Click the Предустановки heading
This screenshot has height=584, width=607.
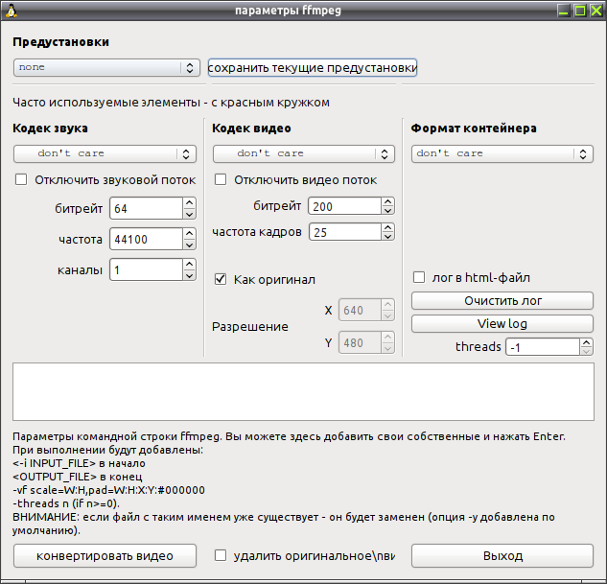coord(60,42)
